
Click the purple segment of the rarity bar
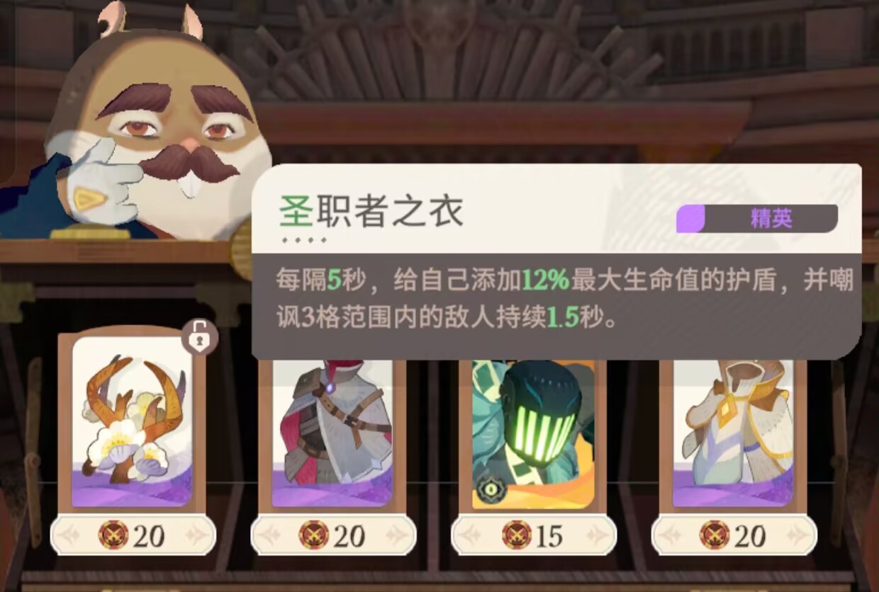(690, 219)
